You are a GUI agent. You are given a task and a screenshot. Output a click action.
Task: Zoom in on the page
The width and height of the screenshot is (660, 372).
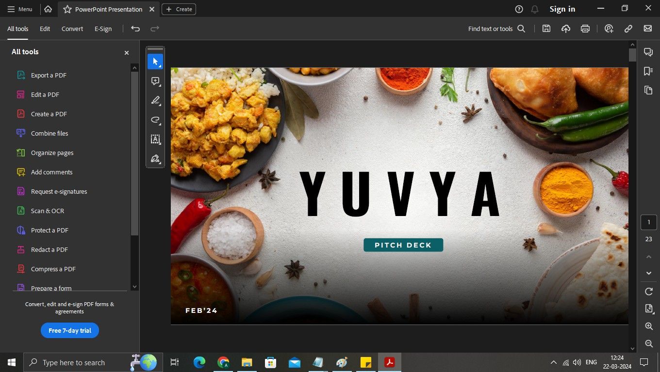tap(649, 326)
